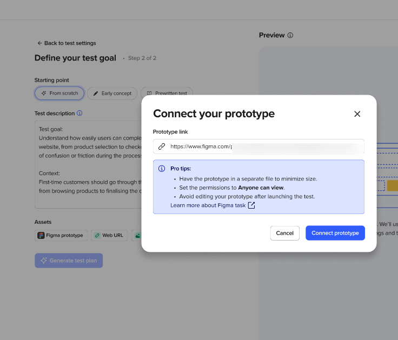Pick the Prewritten test starting point
Viewport: 398px width, 340px height.
pyautogui.click(x=167, y=94)
